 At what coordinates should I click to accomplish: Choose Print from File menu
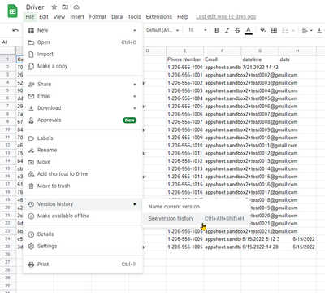[83, 265]
